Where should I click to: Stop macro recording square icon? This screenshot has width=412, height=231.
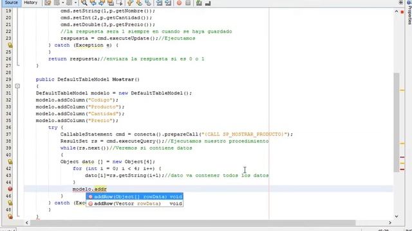pyautogui.click(x=188, y=3)
